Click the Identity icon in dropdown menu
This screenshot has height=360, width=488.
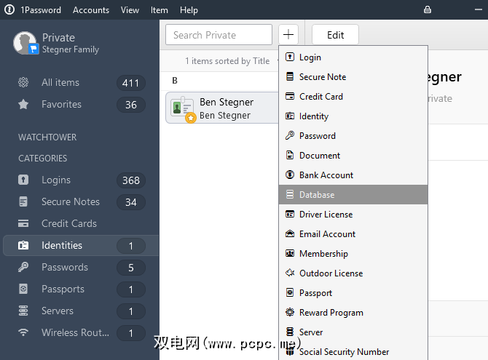pos(290,116)
